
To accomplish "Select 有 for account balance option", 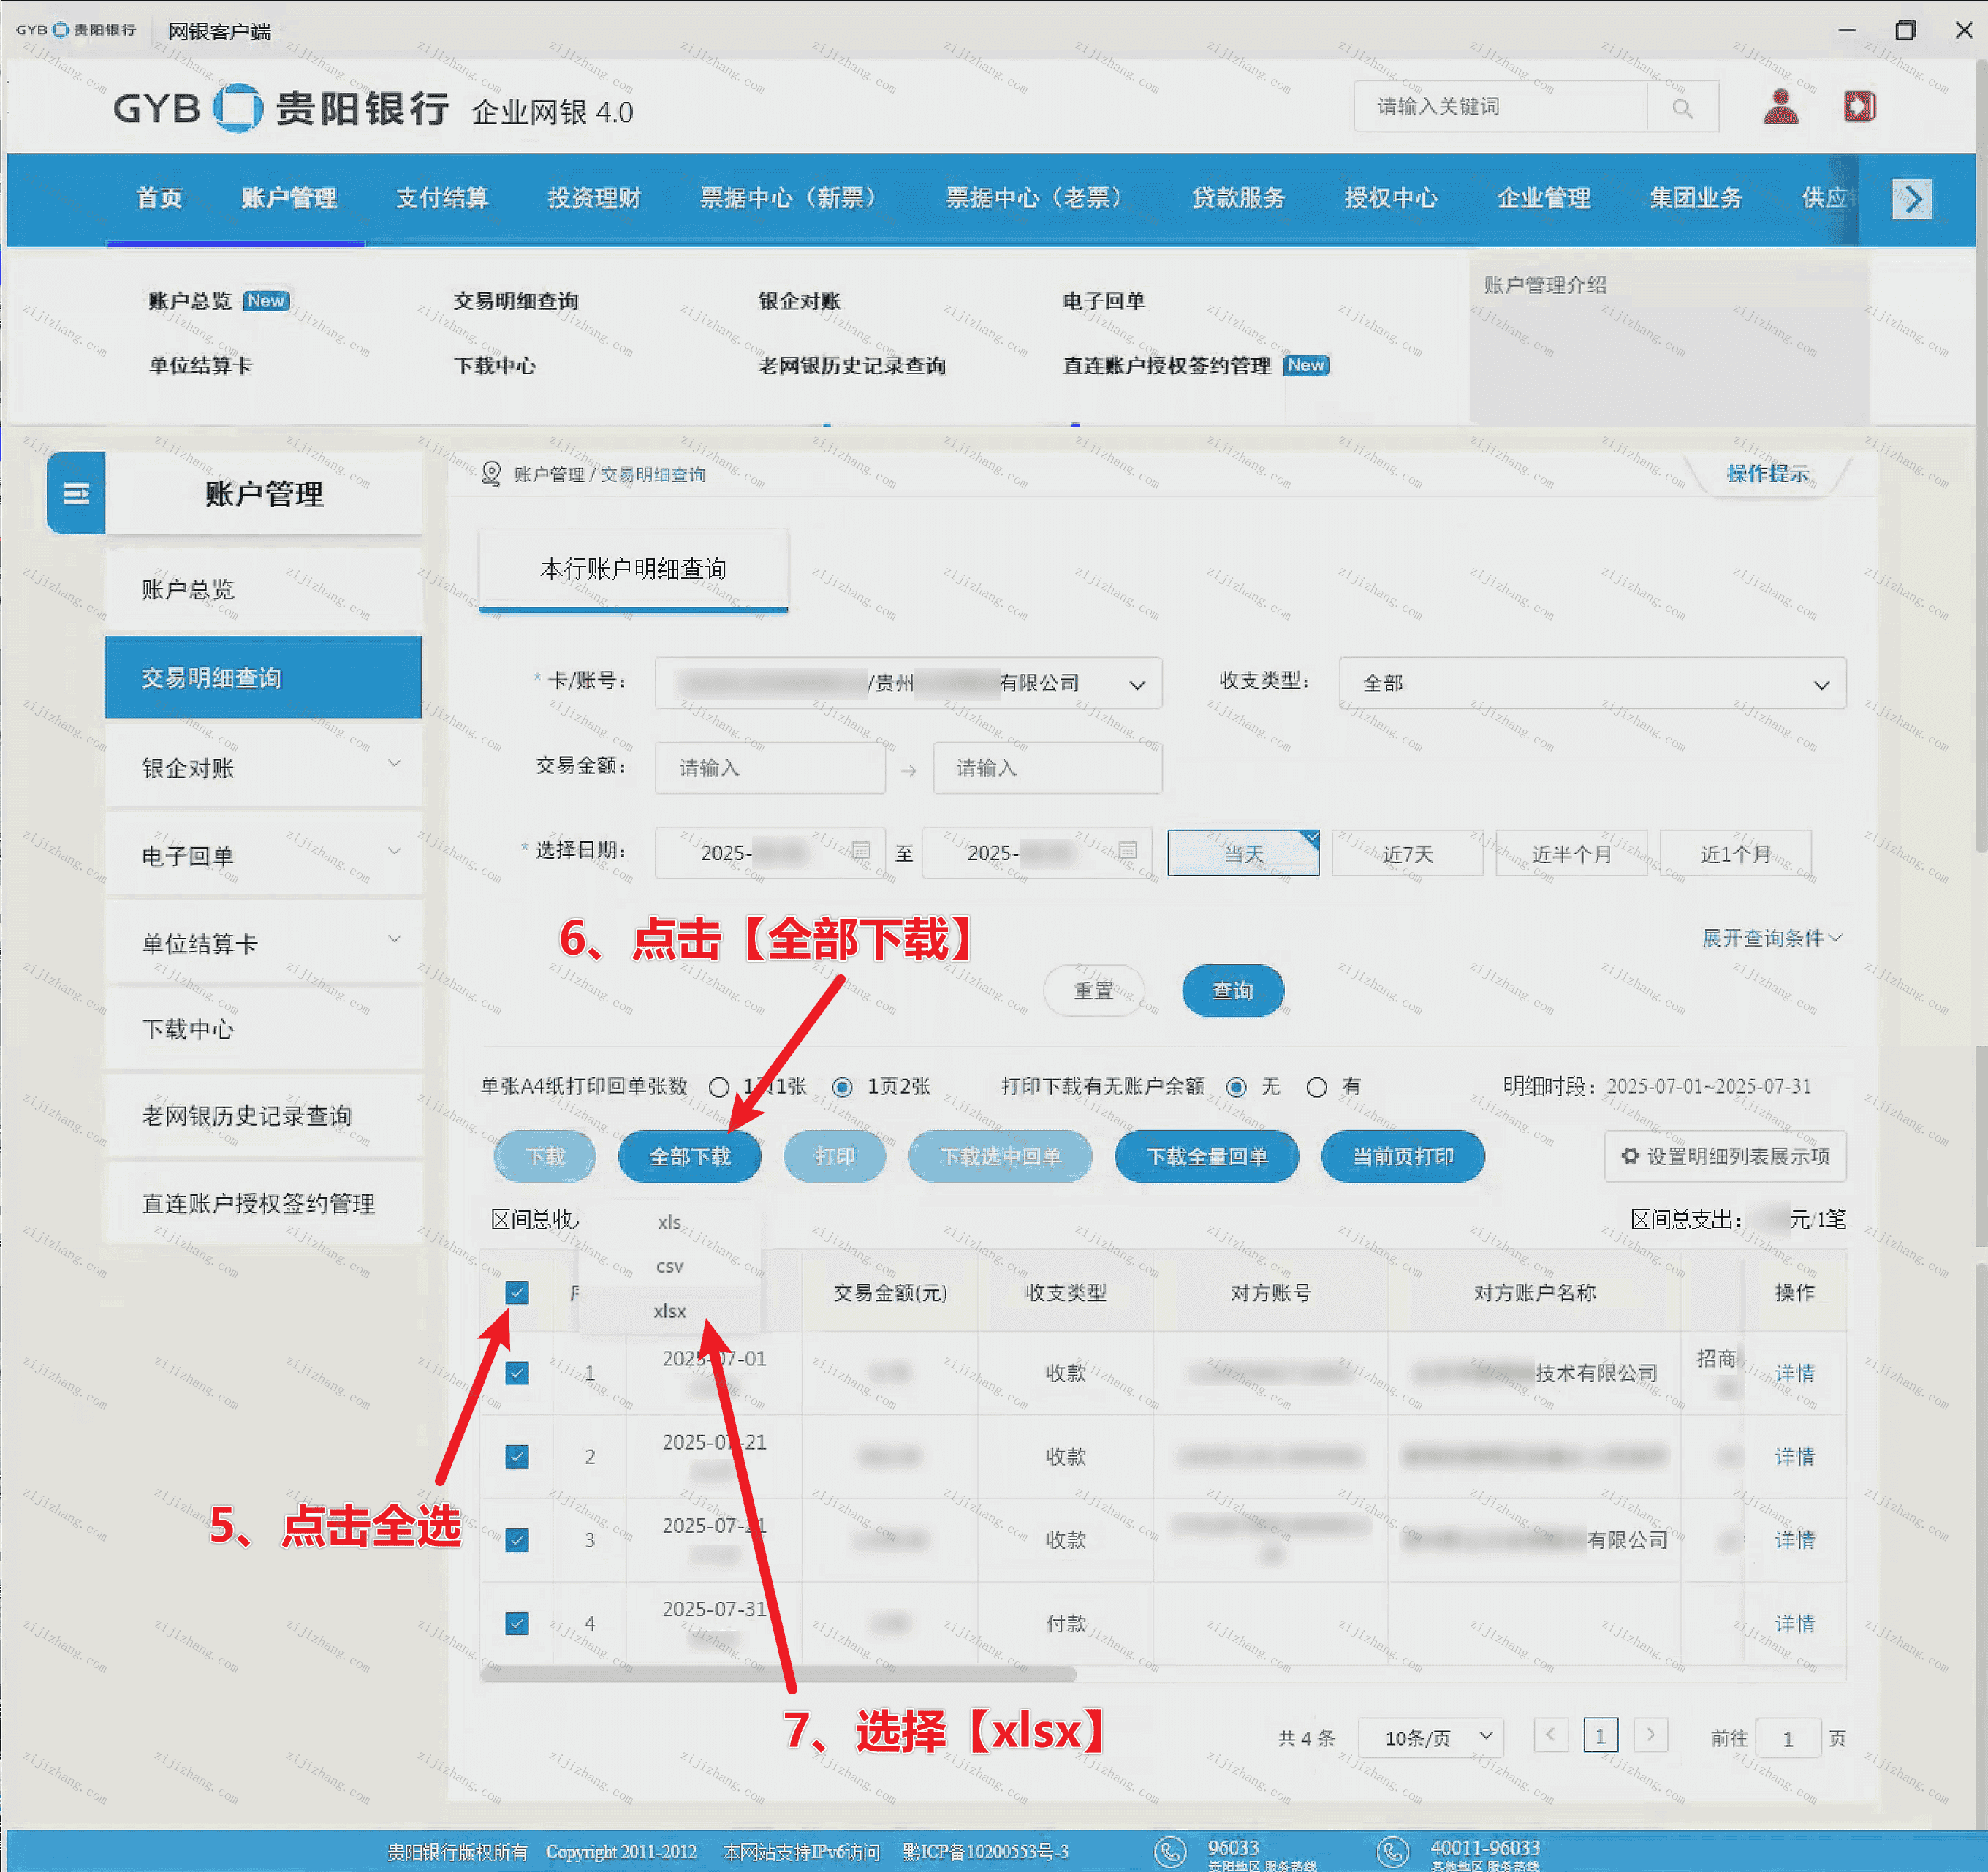I will [x=1317, y=1087].
